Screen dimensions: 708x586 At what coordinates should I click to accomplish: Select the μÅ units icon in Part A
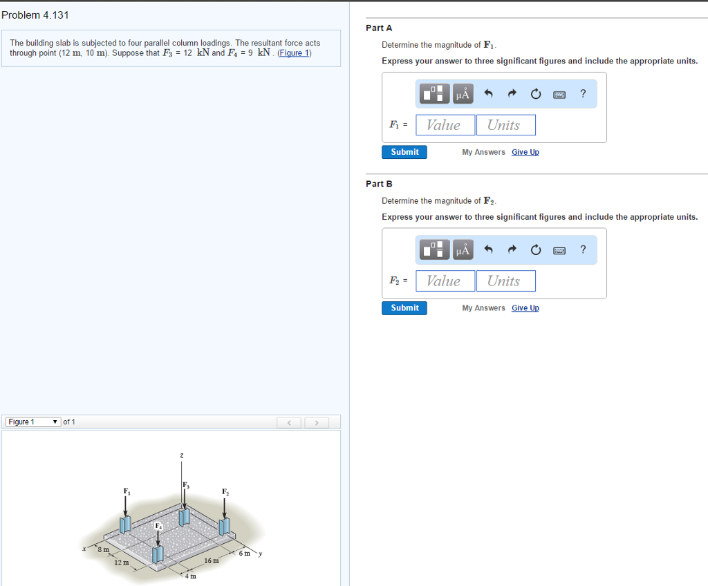point(462,93)
